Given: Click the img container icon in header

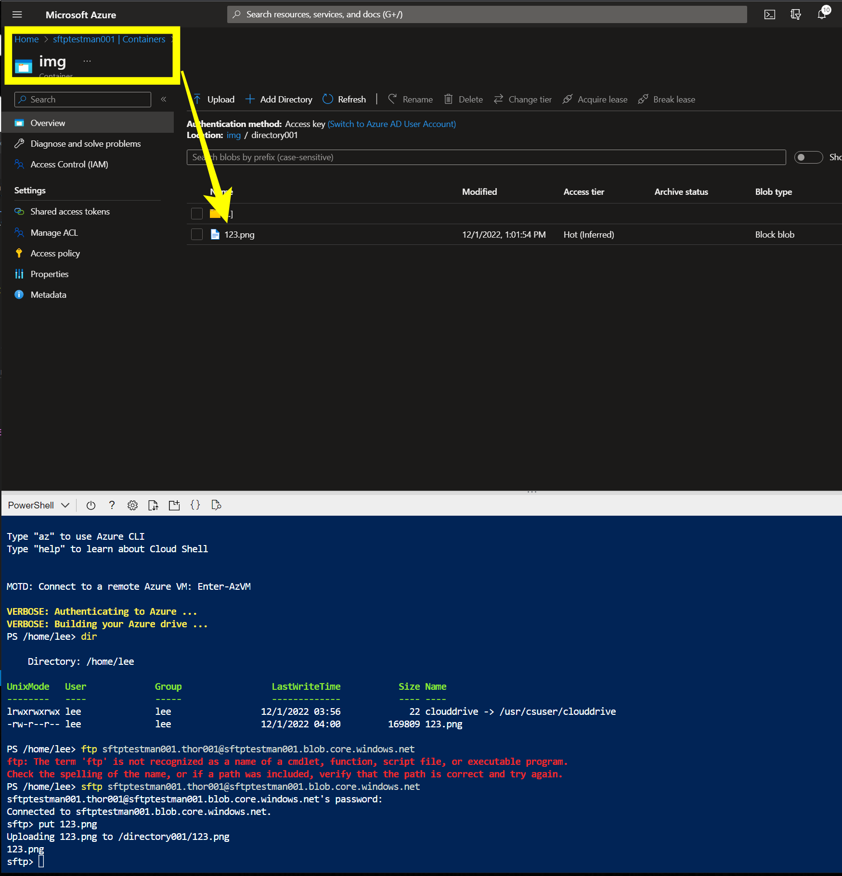Looking at the screenshot, I should click(24, 66).
